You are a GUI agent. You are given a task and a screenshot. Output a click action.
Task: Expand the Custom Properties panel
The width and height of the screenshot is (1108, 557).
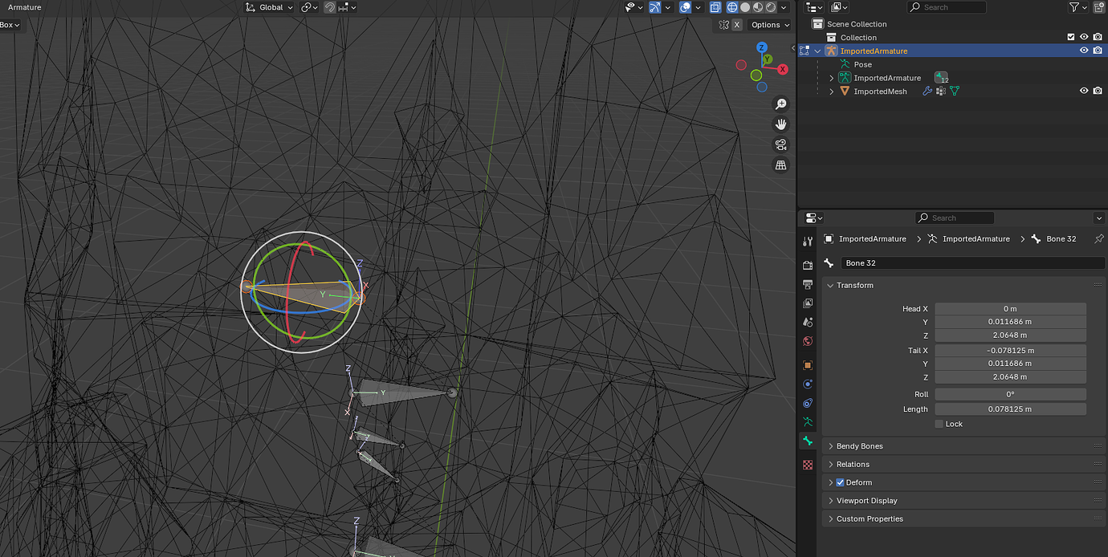(962, 518)
